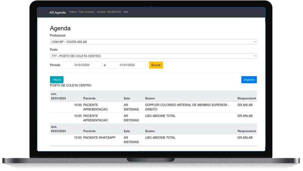
Task: Select the 26/01/2024 USG ABDOME TOTAL row
Action: click(x=160, y=116)
